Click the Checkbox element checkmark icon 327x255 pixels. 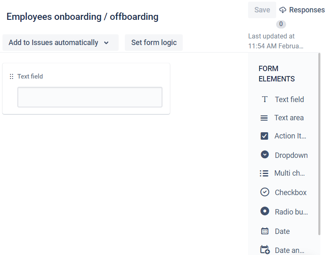265,192
